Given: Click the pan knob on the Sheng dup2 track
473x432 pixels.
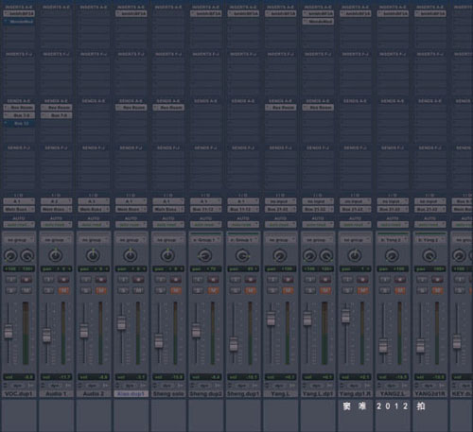Looking at the screenshot, I should pyautogui.click(x=205, y=255).
